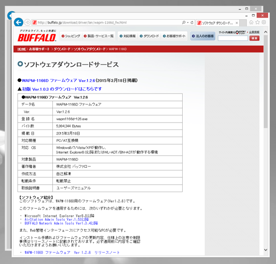Click the データ名 row label
The image size is (276, 264).
tap(28, 105)
